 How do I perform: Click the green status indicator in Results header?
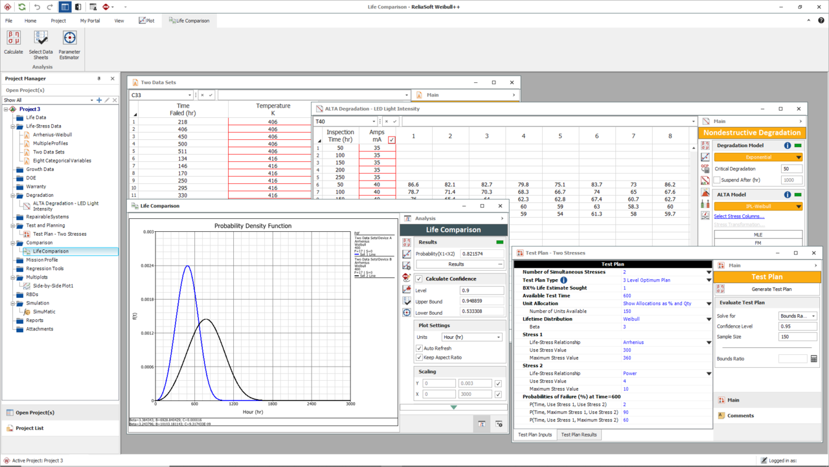pyautogui.click(x=501, y=242)
